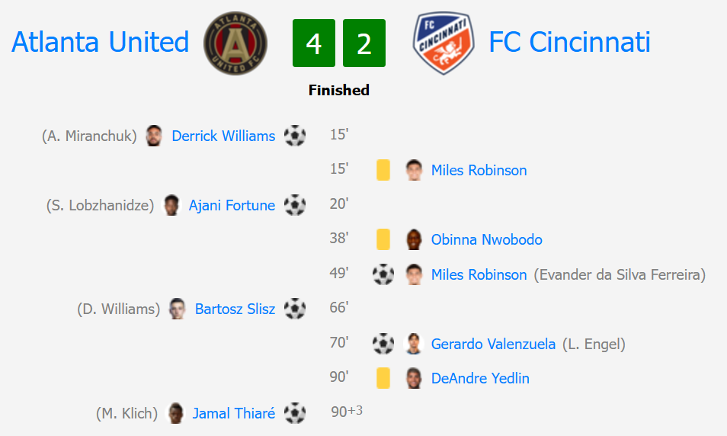Click the Atlanta United club crest
This screenshot has height=436, width=727.
coord(235,43)
